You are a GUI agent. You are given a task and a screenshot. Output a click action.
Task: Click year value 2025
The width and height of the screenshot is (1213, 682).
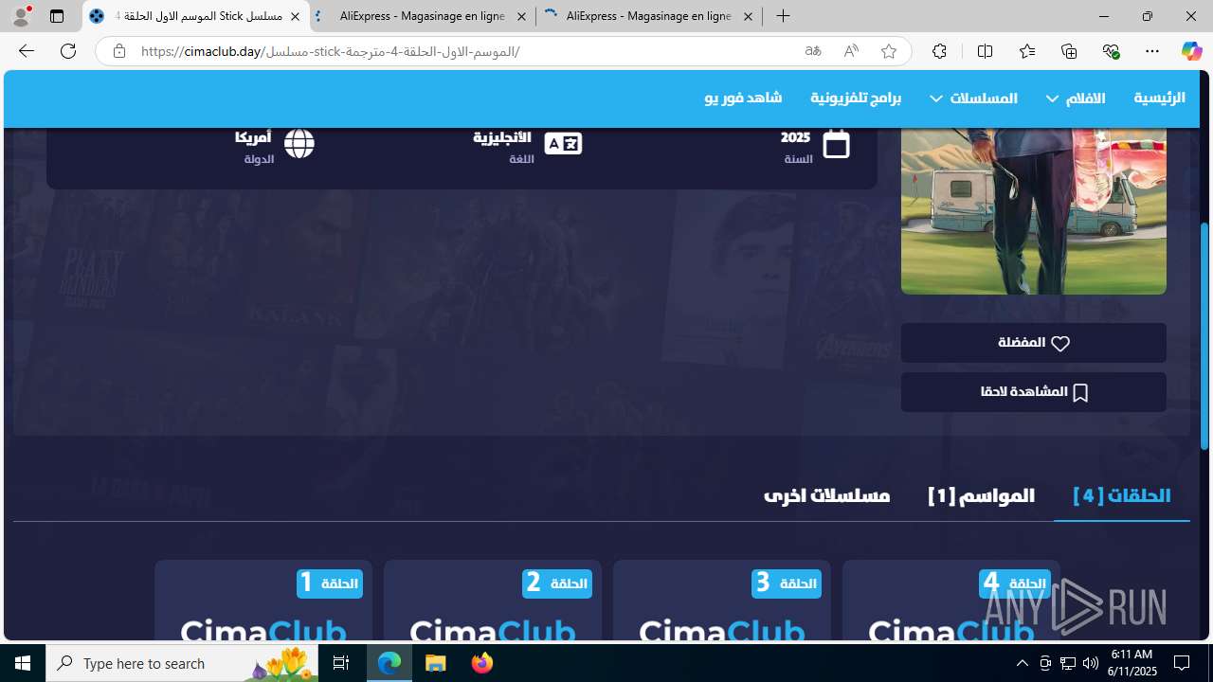coord(795,137)
